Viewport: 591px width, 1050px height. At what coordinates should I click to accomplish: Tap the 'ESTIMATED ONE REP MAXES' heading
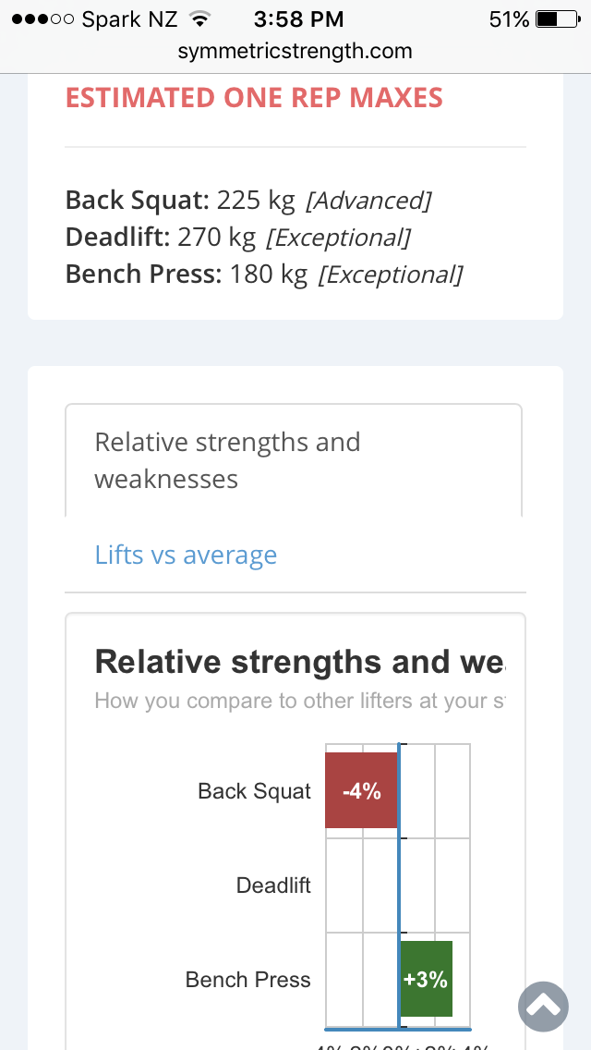[x=254, y=98]
